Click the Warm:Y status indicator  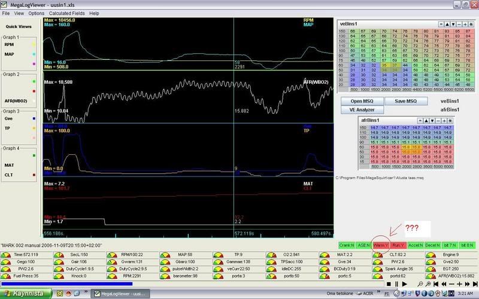[380, 245]
